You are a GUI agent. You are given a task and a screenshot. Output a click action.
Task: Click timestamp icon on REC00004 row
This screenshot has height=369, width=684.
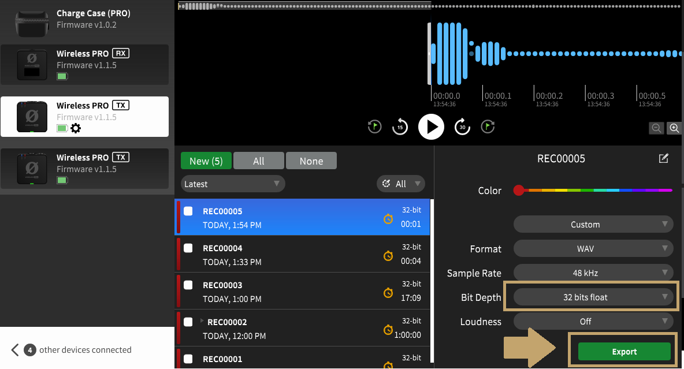[388, 256]
